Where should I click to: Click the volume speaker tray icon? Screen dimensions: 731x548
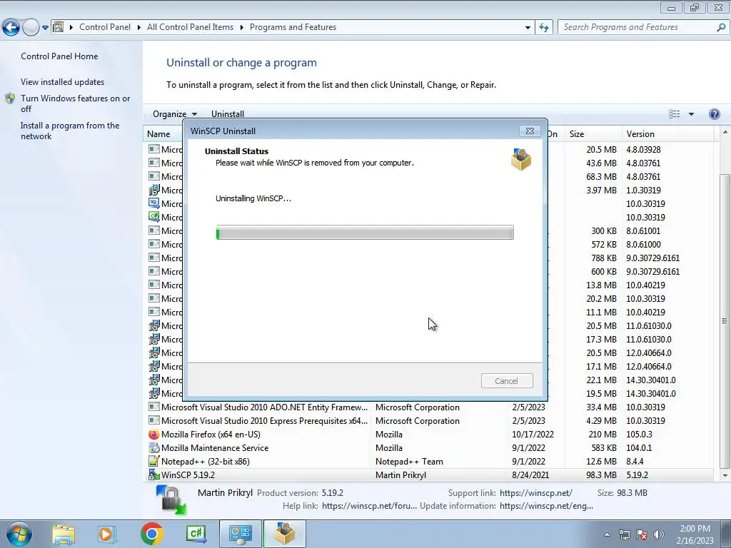coord(659,534)
